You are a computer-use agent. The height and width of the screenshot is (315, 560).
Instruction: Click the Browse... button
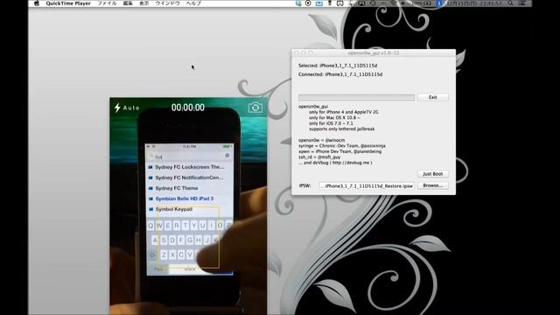pos(433,185)
